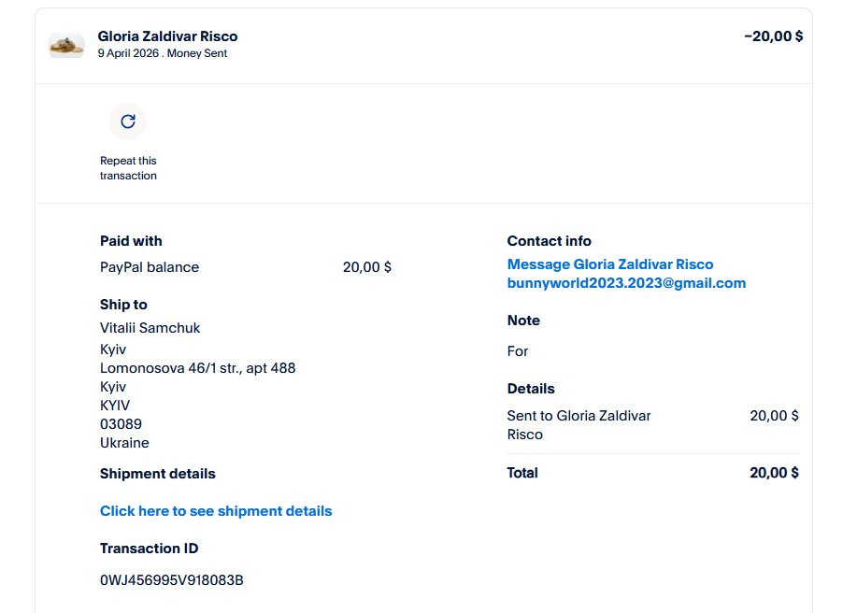Open the Message Gloria Zaldivar Risco link
The height and width of the screenshot is (613, 843).
click(x=609, y=264)
